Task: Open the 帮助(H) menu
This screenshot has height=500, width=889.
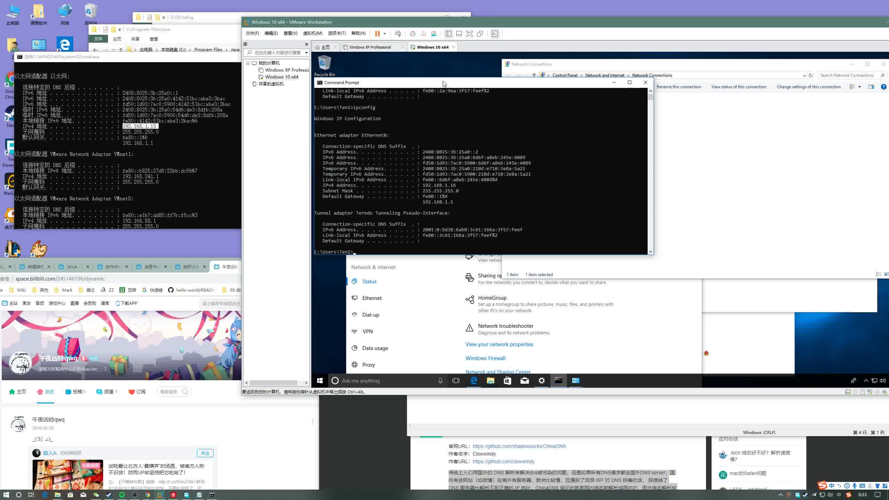Action: (358, 33)
